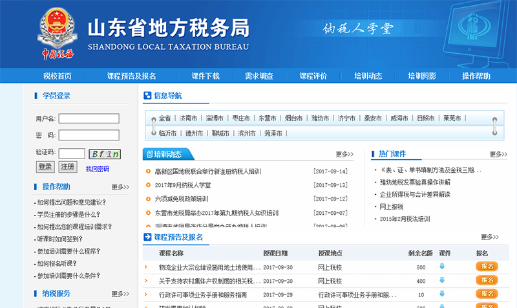Select 需求调查 in the navigation bar
This screenshot has width=517, height=308.
tap(259, 76)
